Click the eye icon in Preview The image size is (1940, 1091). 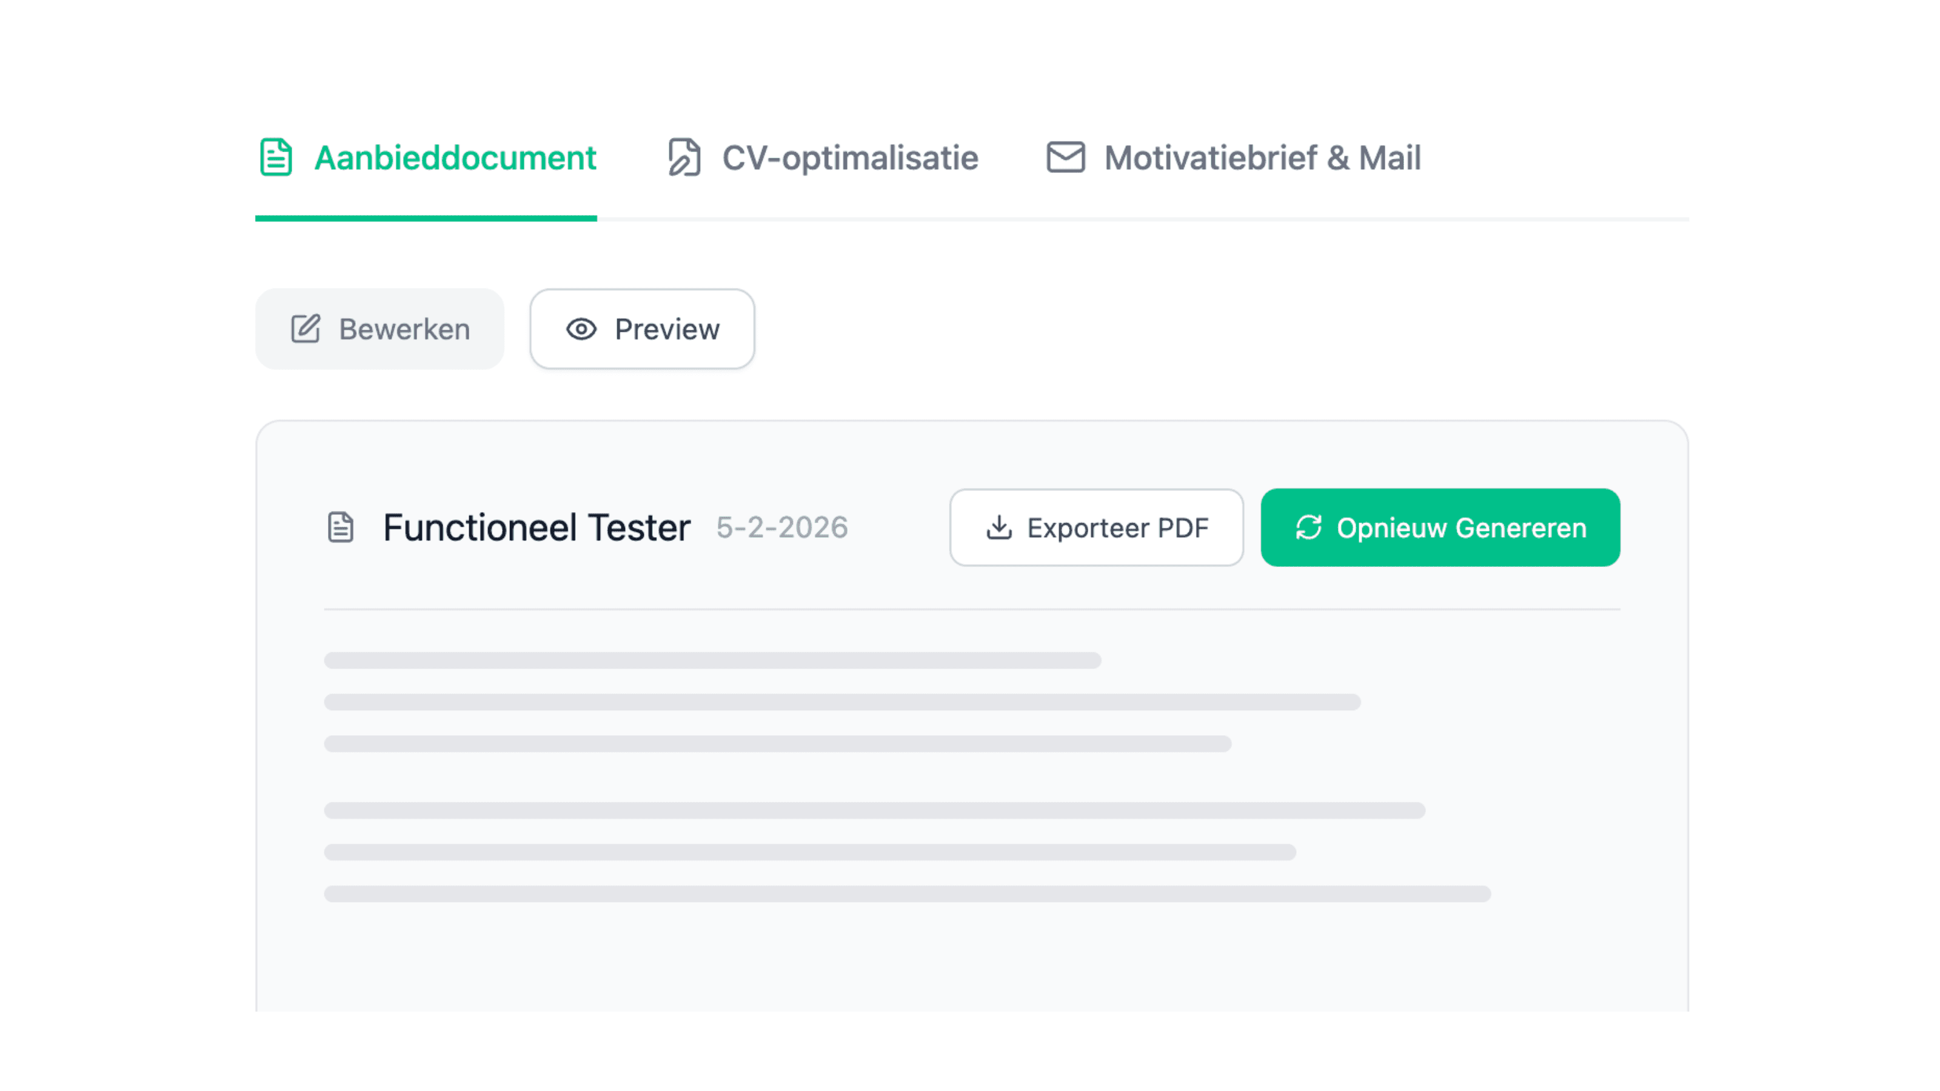click(x=581, y=329)
